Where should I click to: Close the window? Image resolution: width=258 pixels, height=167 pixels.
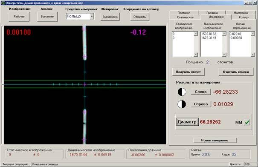pyautogui.click(x=254, y=3)
